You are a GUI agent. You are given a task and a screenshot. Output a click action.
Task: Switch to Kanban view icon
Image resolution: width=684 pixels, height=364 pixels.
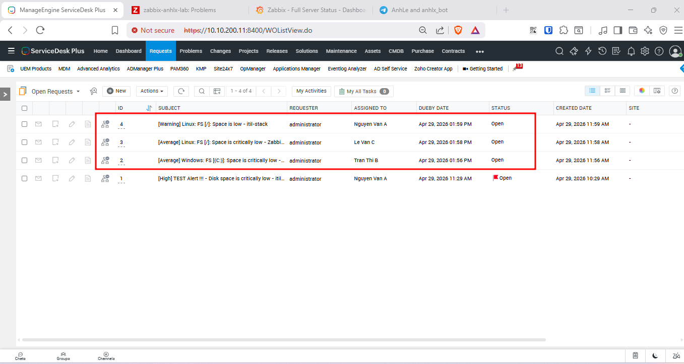(623, 91)
